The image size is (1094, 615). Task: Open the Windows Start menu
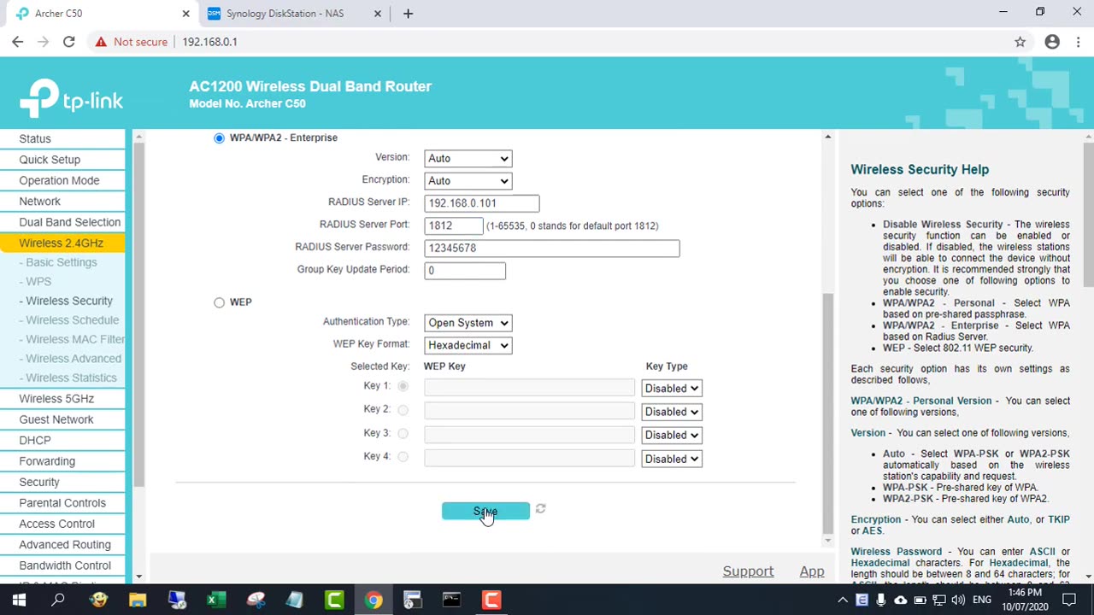pyautogui.click(x=19, y=600)
